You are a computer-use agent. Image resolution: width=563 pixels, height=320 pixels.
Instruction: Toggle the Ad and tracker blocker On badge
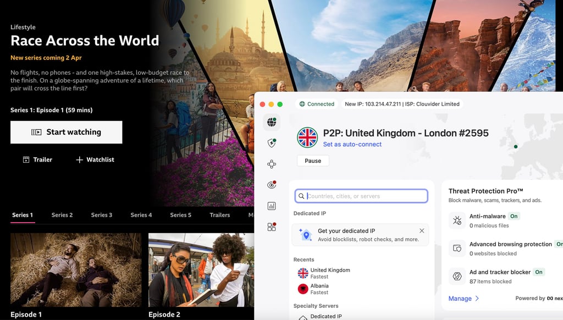(539, 272)
